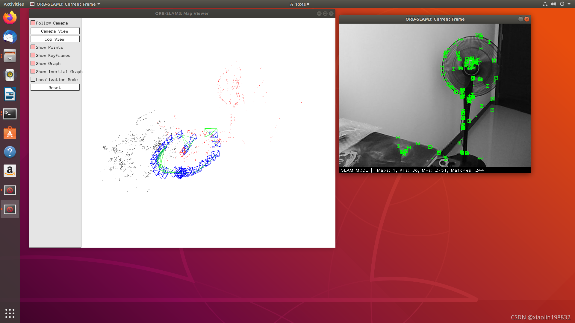
Task: Open the Terminal from the dock
Action: click(10, 114)
